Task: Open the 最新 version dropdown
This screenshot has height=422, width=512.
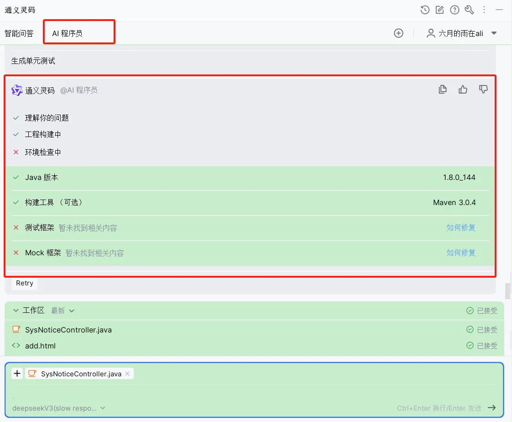Action: pos(63,311)
